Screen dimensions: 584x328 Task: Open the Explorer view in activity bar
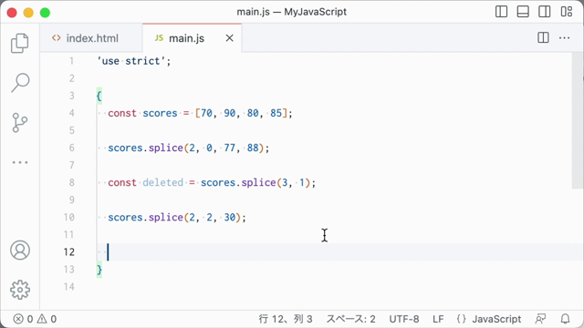[20, 43]
